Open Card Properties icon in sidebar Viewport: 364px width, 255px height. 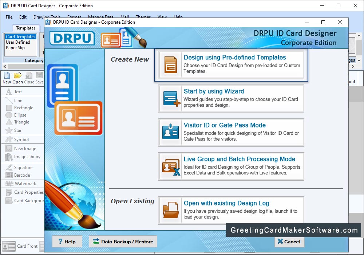(x=9, y=192)
